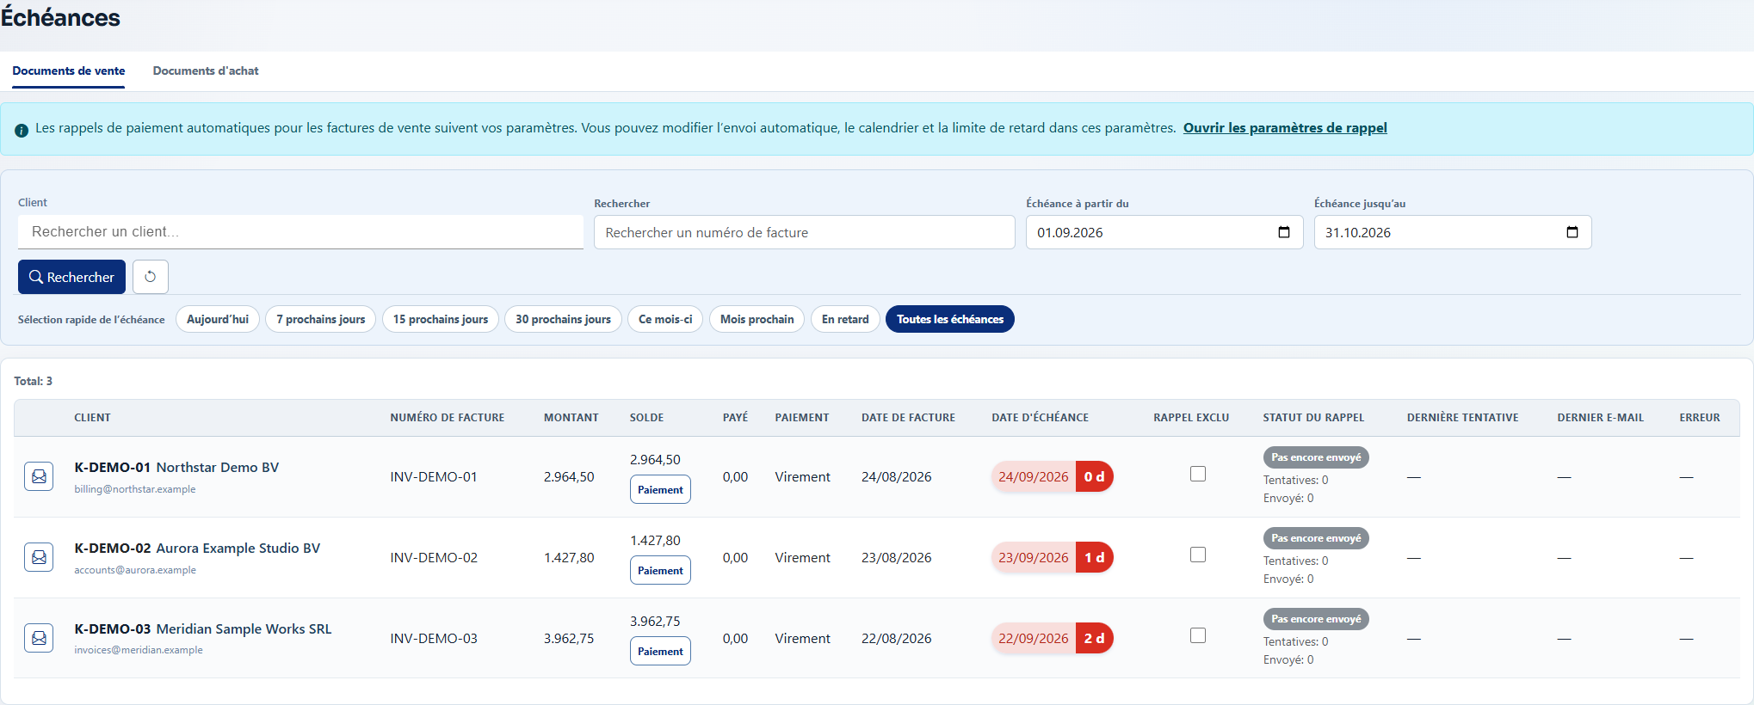Click client name K-DEMO-02 Aurora Example Studio BV

197,549
